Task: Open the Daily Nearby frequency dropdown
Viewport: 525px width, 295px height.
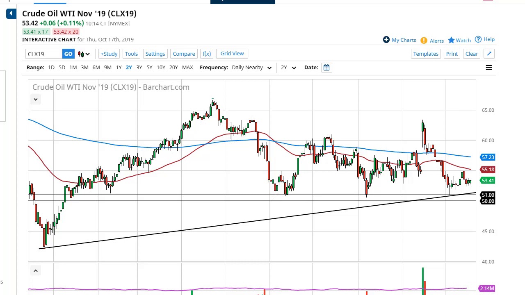Action: click(251, 67)
